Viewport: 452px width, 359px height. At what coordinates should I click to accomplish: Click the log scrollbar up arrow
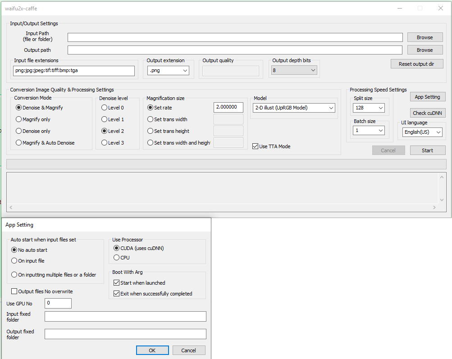click(x=442, y=177)
